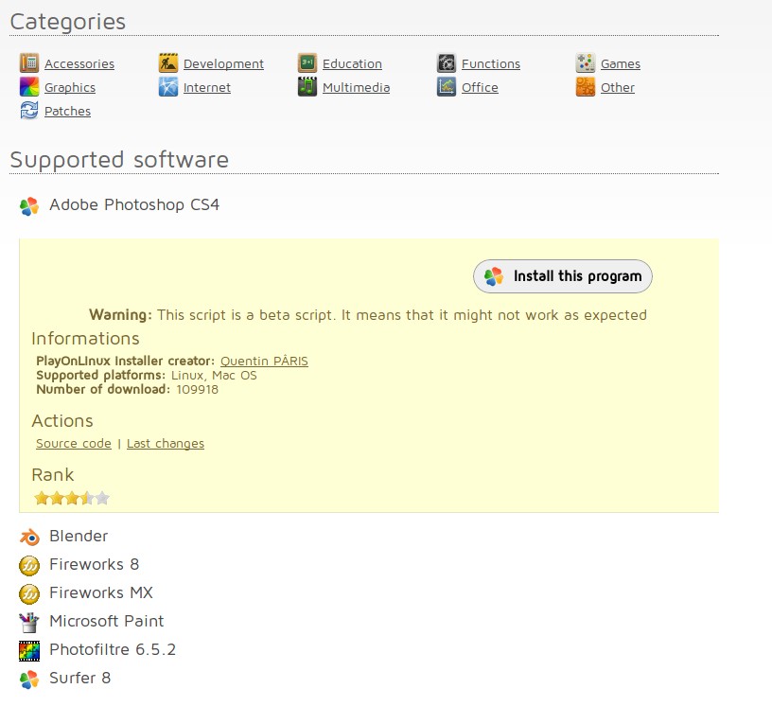View the Source code link
The width and height of the screenshot is (772, 724).
[x=74, y=443]
